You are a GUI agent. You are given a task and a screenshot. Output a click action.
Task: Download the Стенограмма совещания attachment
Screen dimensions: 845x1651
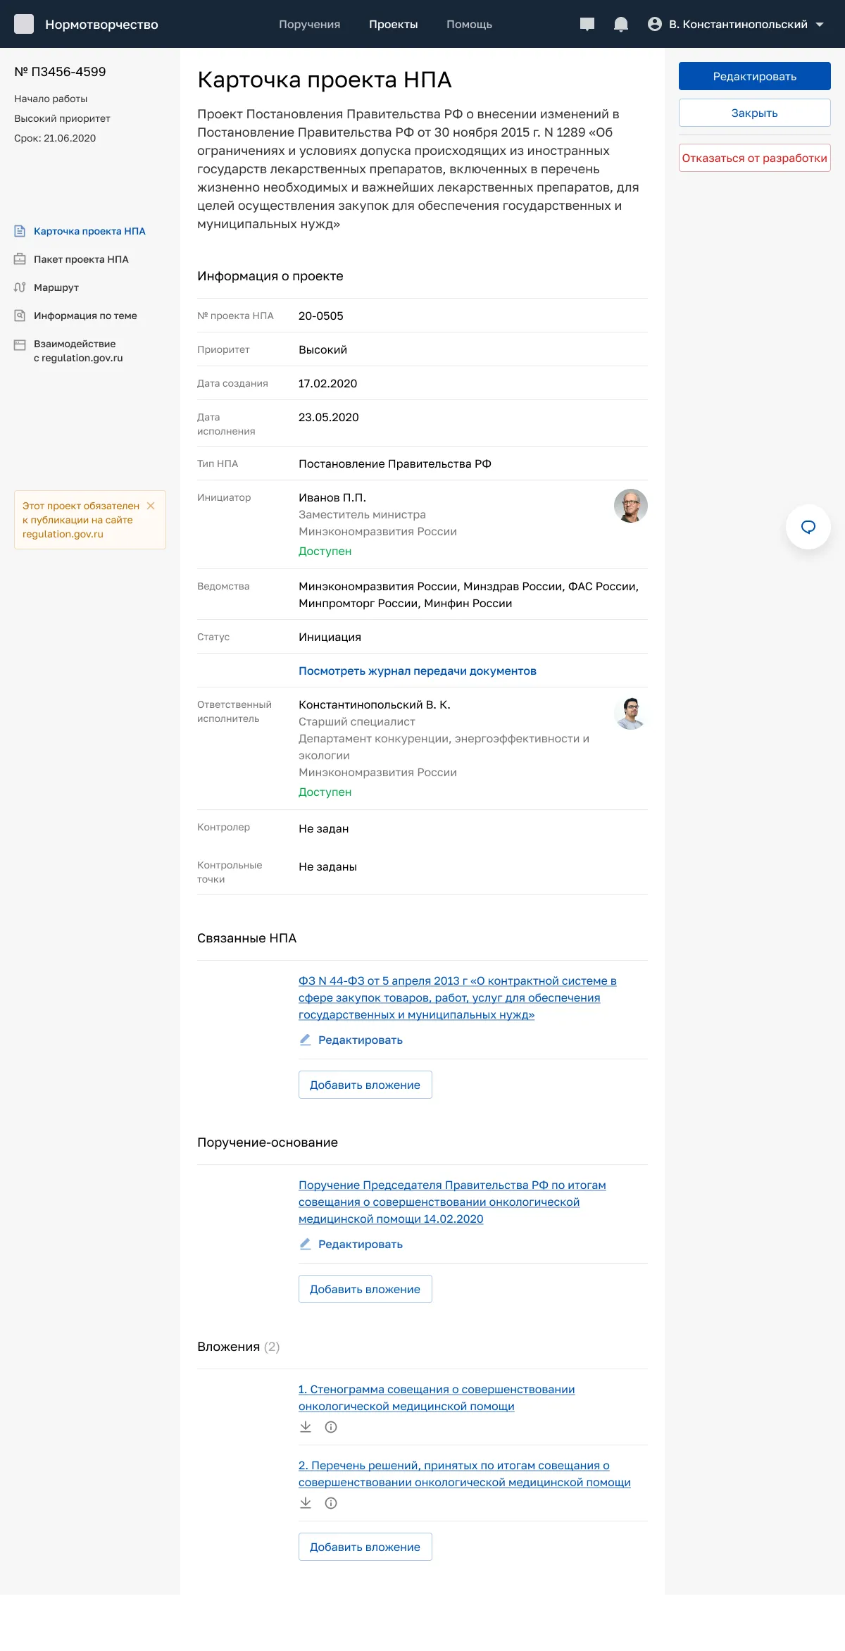click(x=306, y=1427)
